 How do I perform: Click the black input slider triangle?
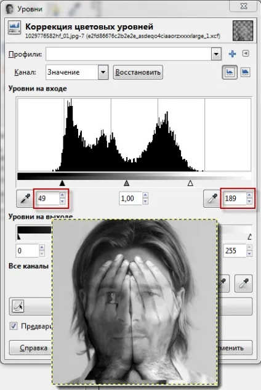click(62, 184)
